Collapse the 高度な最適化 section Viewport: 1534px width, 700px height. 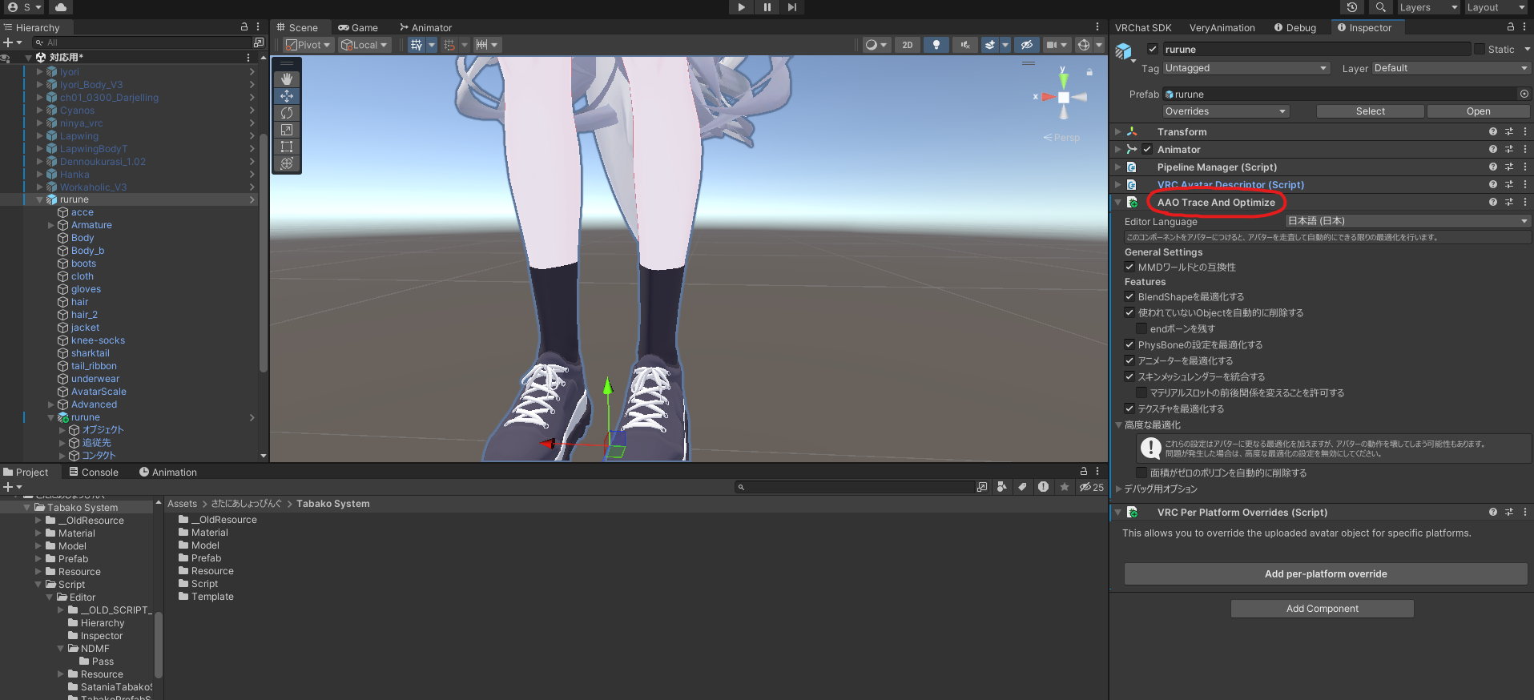1118,424
